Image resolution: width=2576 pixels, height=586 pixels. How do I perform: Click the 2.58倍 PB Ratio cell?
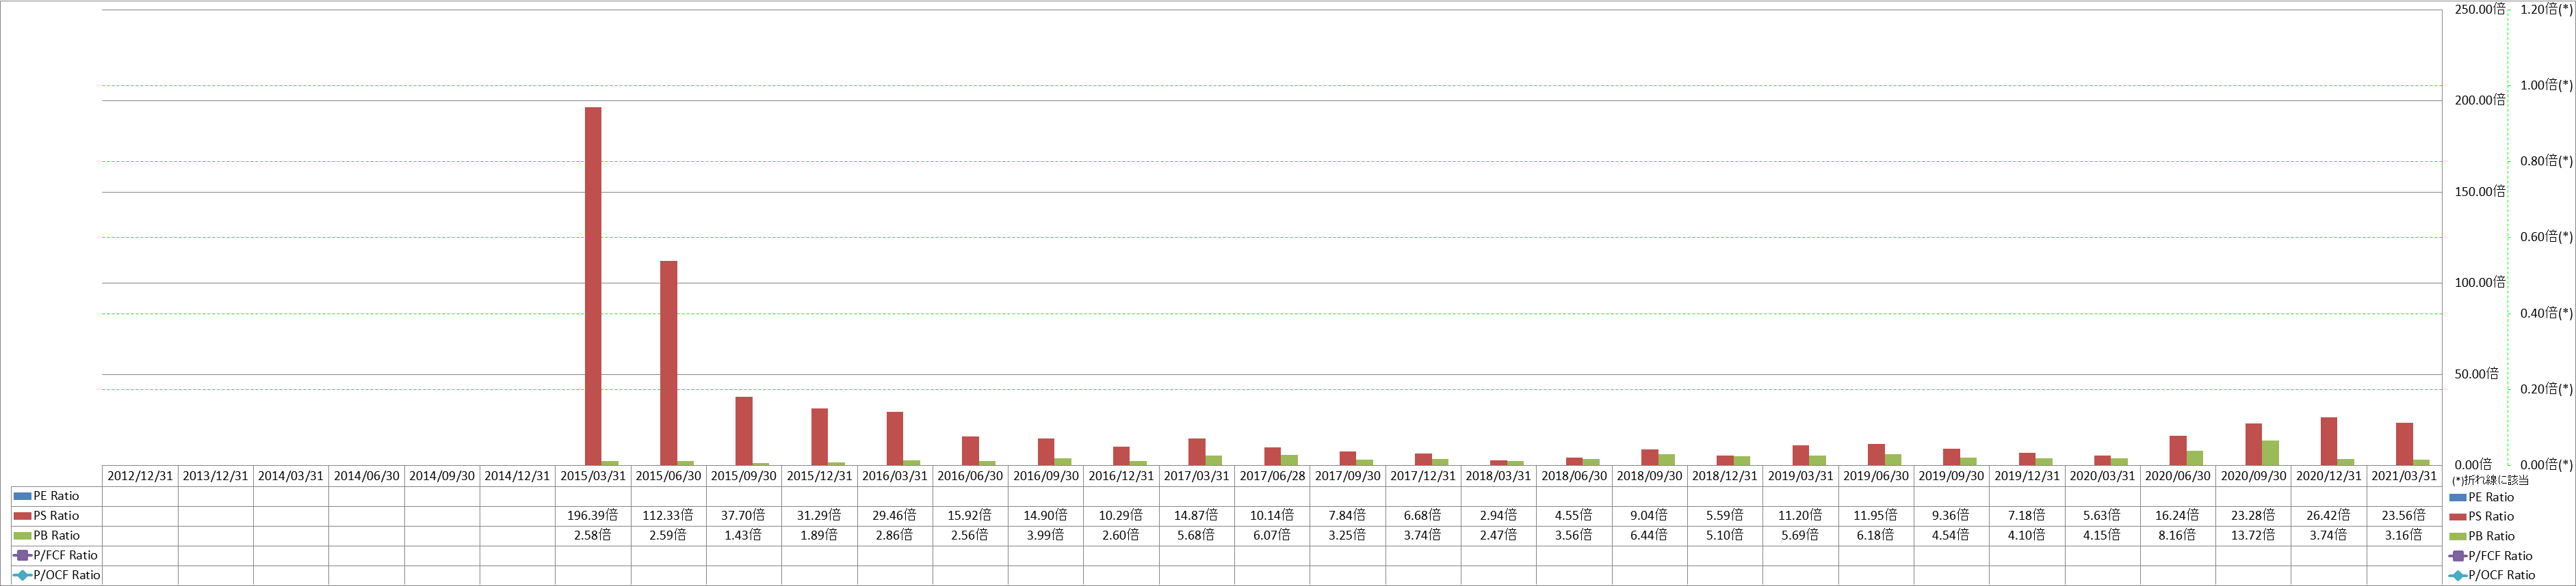pos(593,536)
